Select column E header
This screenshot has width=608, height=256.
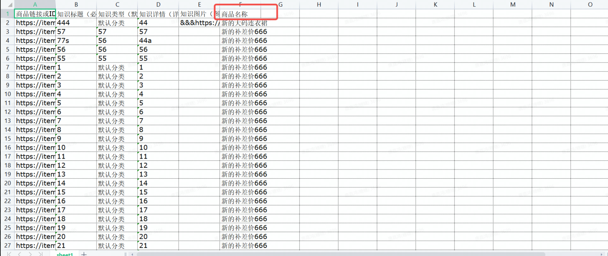tap(199, 5)
